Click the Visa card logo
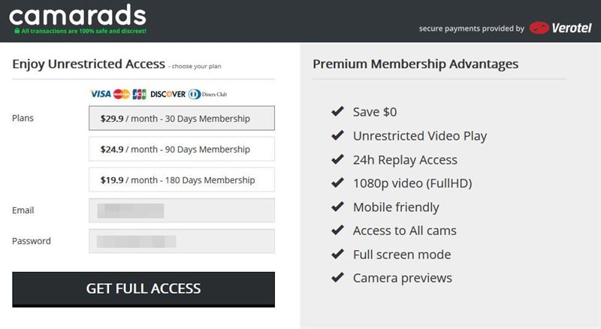 pos(101,94)
